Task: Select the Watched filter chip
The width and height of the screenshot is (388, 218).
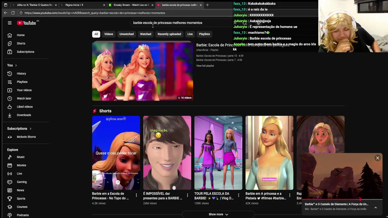Action: pyautogui.click(x=145, y=34)
